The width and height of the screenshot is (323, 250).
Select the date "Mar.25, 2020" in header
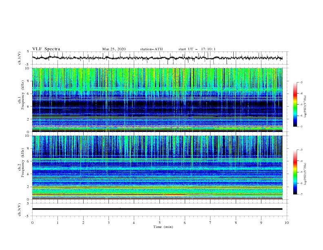click(x=114, y=49)
